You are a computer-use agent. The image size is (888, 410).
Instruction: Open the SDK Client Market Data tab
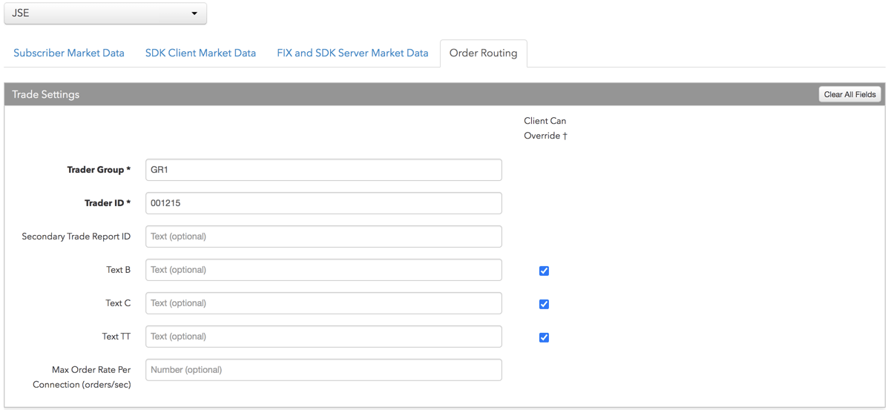click(x=200, y=53)
